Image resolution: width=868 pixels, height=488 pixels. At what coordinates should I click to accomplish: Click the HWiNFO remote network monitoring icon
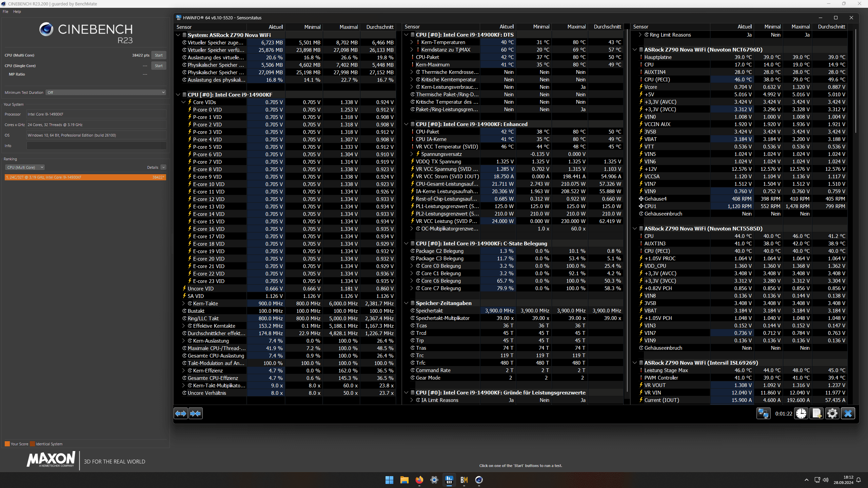coord(763,413)
